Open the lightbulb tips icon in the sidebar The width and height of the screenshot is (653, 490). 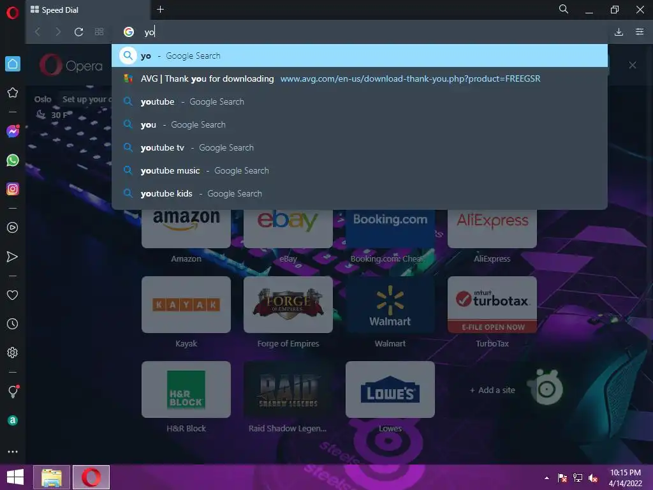coord(13,391)
